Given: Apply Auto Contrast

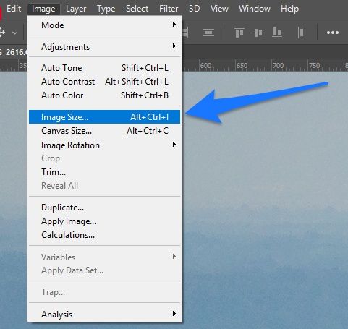Looking at the screenshot, I should point(104,82).
